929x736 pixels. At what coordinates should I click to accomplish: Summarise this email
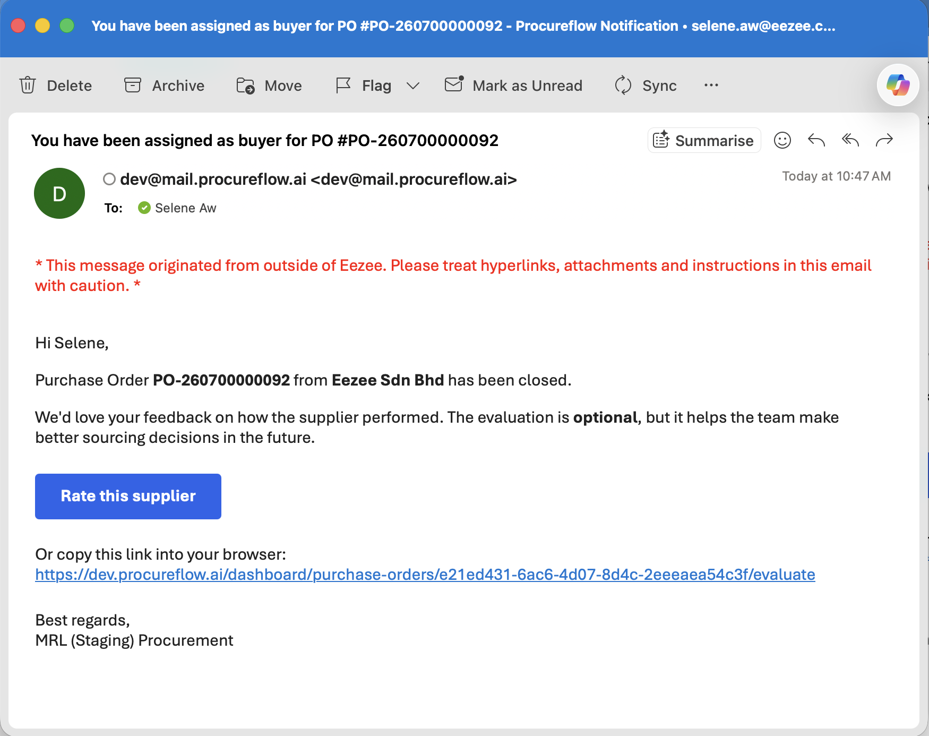coord(704,140)
